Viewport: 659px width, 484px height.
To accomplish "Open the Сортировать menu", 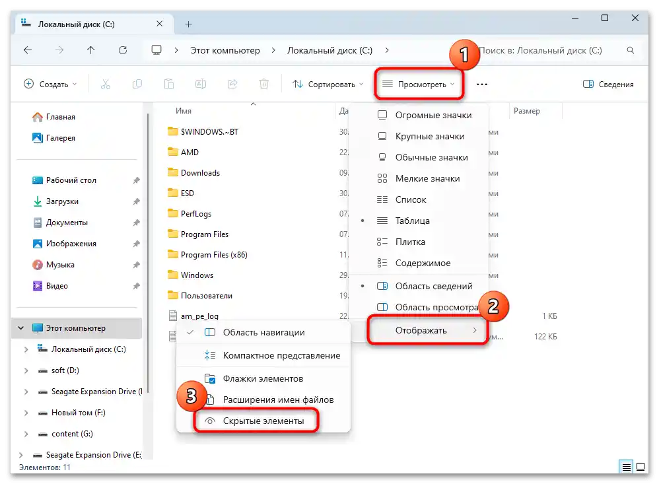I will coord(328,84).
